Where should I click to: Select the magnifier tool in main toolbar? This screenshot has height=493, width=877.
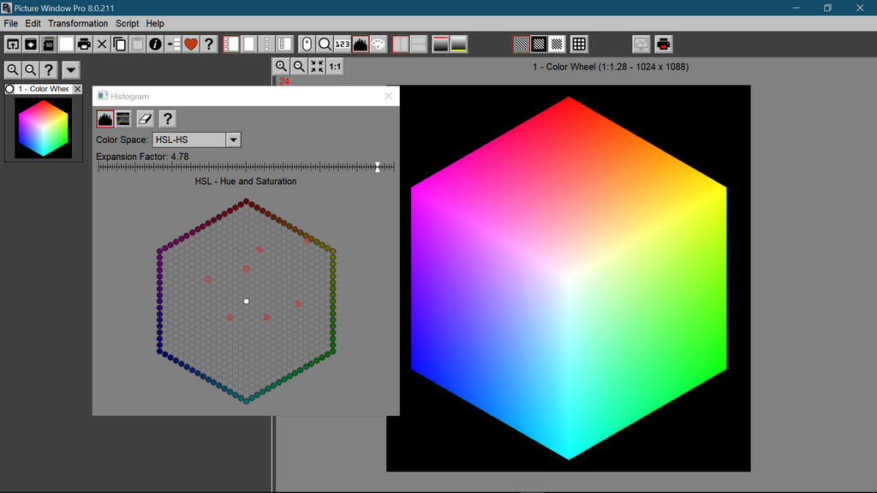coord(325,45)
